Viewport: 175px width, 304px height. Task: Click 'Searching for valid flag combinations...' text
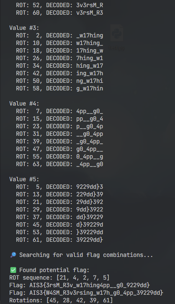coord(86,255)
